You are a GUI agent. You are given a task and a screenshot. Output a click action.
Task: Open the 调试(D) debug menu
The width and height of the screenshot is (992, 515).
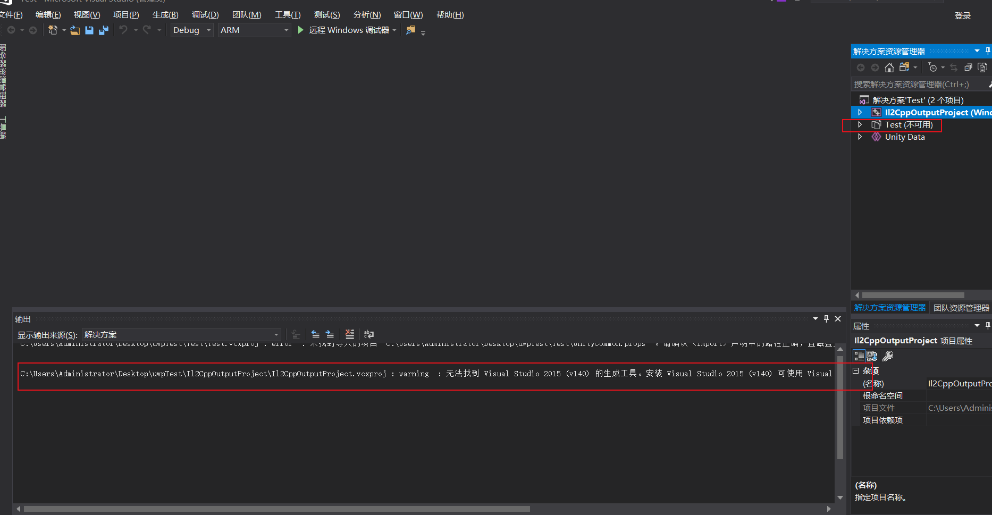205,15
